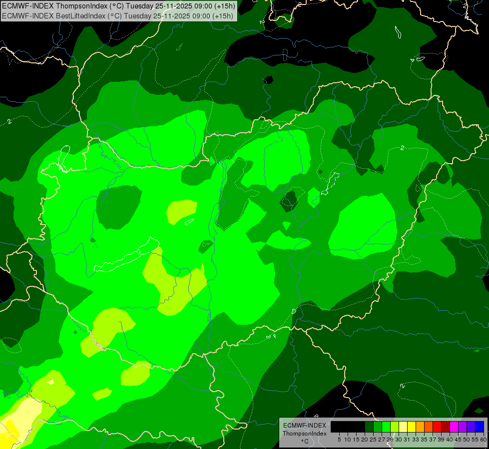Screen dimensions: 489x449
Task: Click the dark red 39–40 legend swatch
Action: [446, 427]
